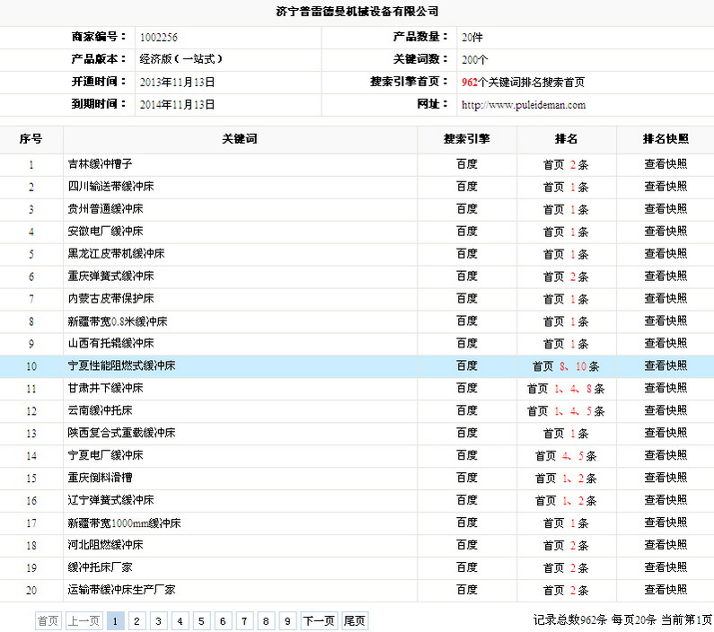Go to 首页 first page button
Screen dimensions: 714x632
point(48,621)
